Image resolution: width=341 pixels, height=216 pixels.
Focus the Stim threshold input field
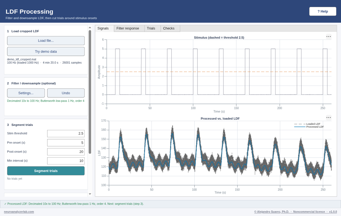point(66,134)
